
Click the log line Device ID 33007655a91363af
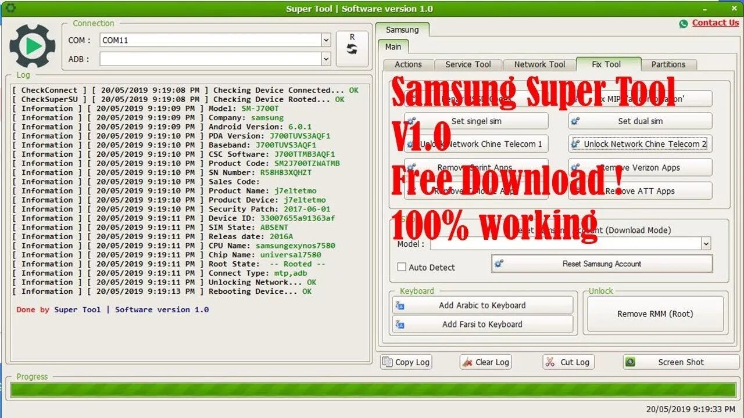click(174, 218)
